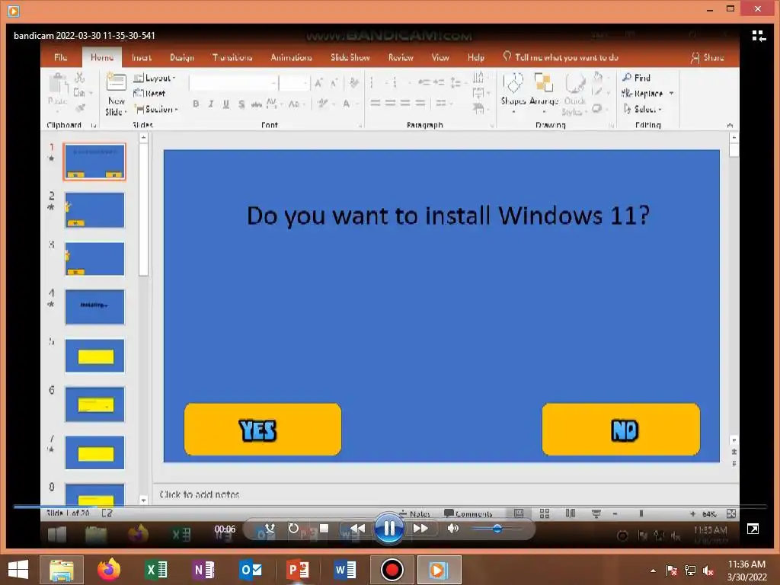Select slide 4 thumbnail showing Installing

tap(94, 308)
